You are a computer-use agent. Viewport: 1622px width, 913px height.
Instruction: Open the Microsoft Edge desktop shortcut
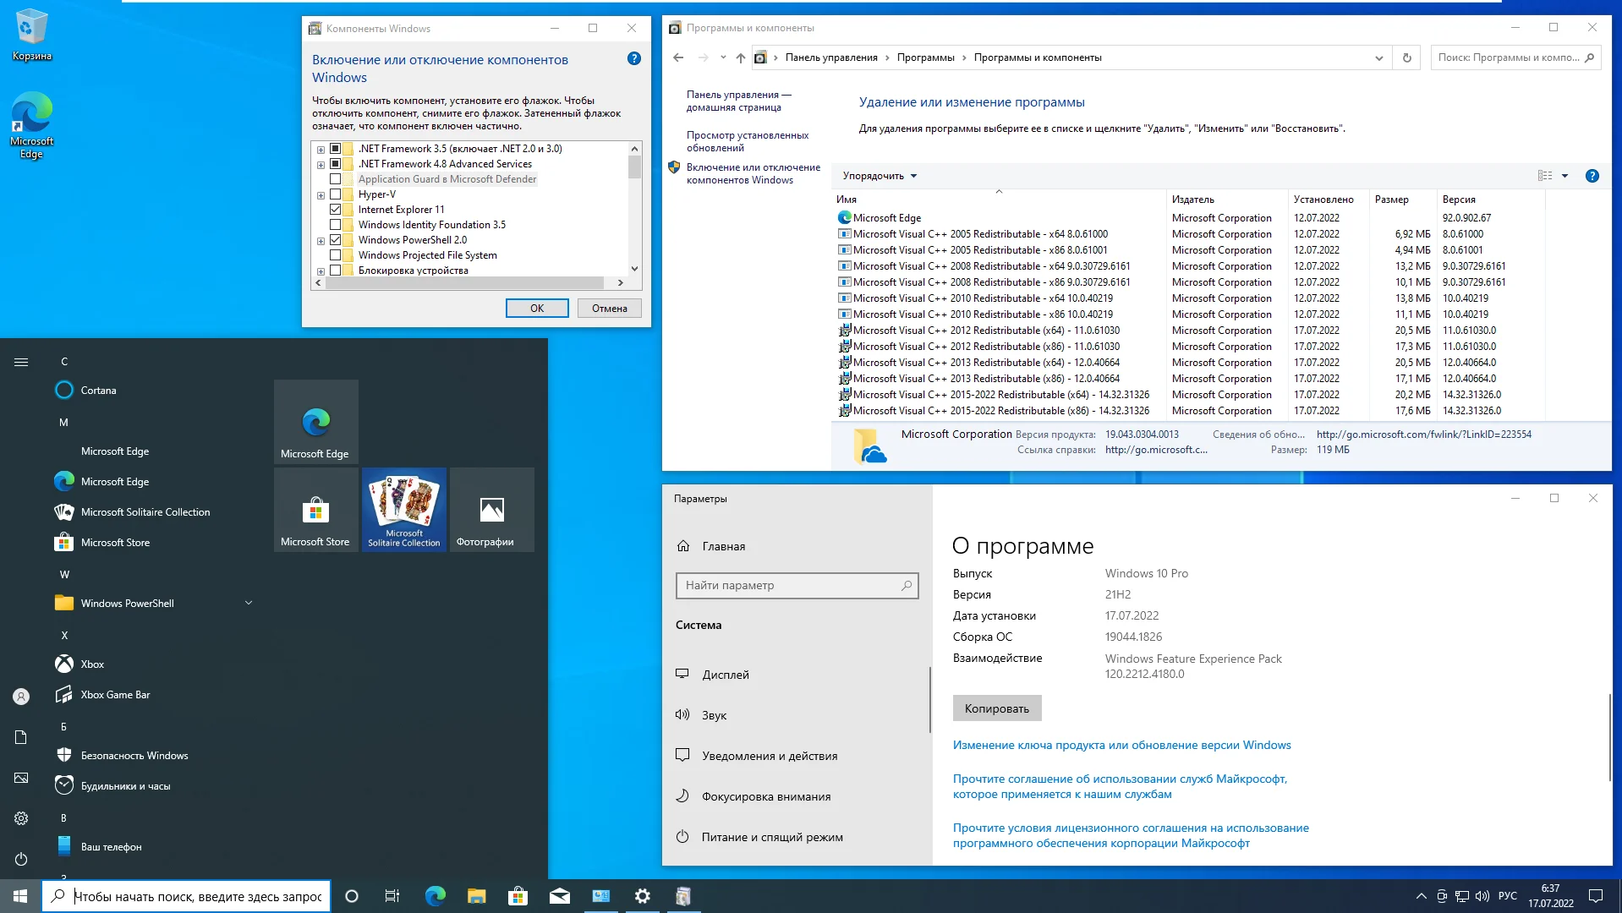pyautogui.click(x=31, y=124)
